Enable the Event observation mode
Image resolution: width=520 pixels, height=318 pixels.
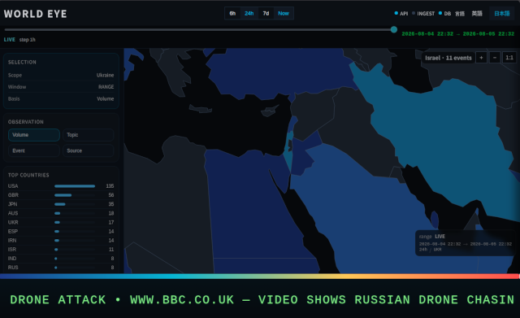point(34,150)
